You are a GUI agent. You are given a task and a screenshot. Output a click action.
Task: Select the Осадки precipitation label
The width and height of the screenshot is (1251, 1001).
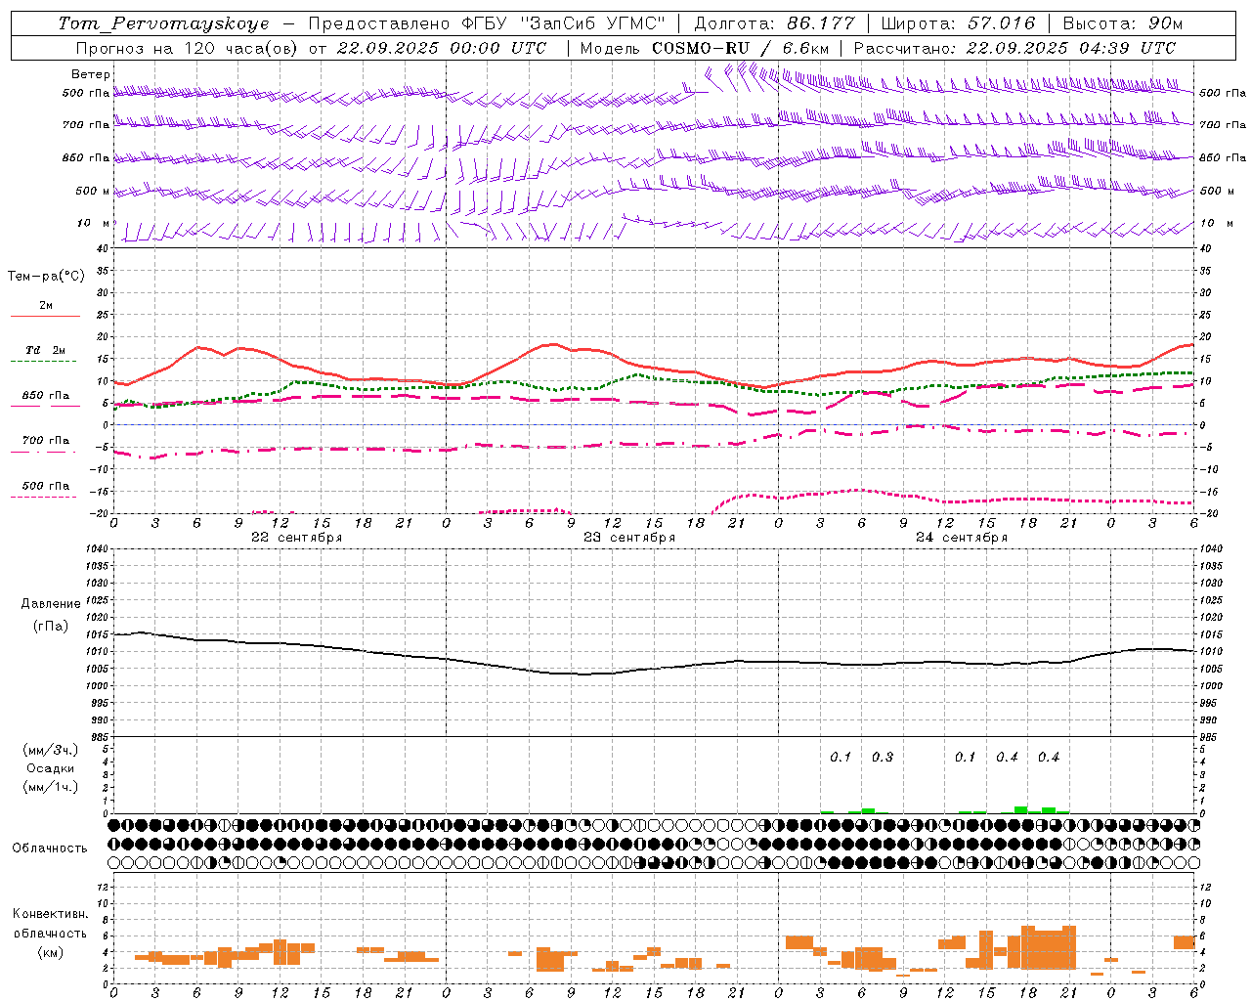point(51,768)
